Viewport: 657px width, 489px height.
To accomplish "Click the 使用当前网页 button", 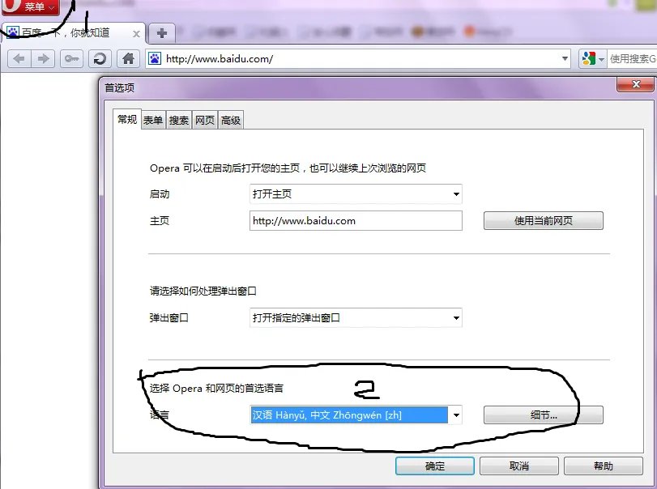I will [542, 220].
